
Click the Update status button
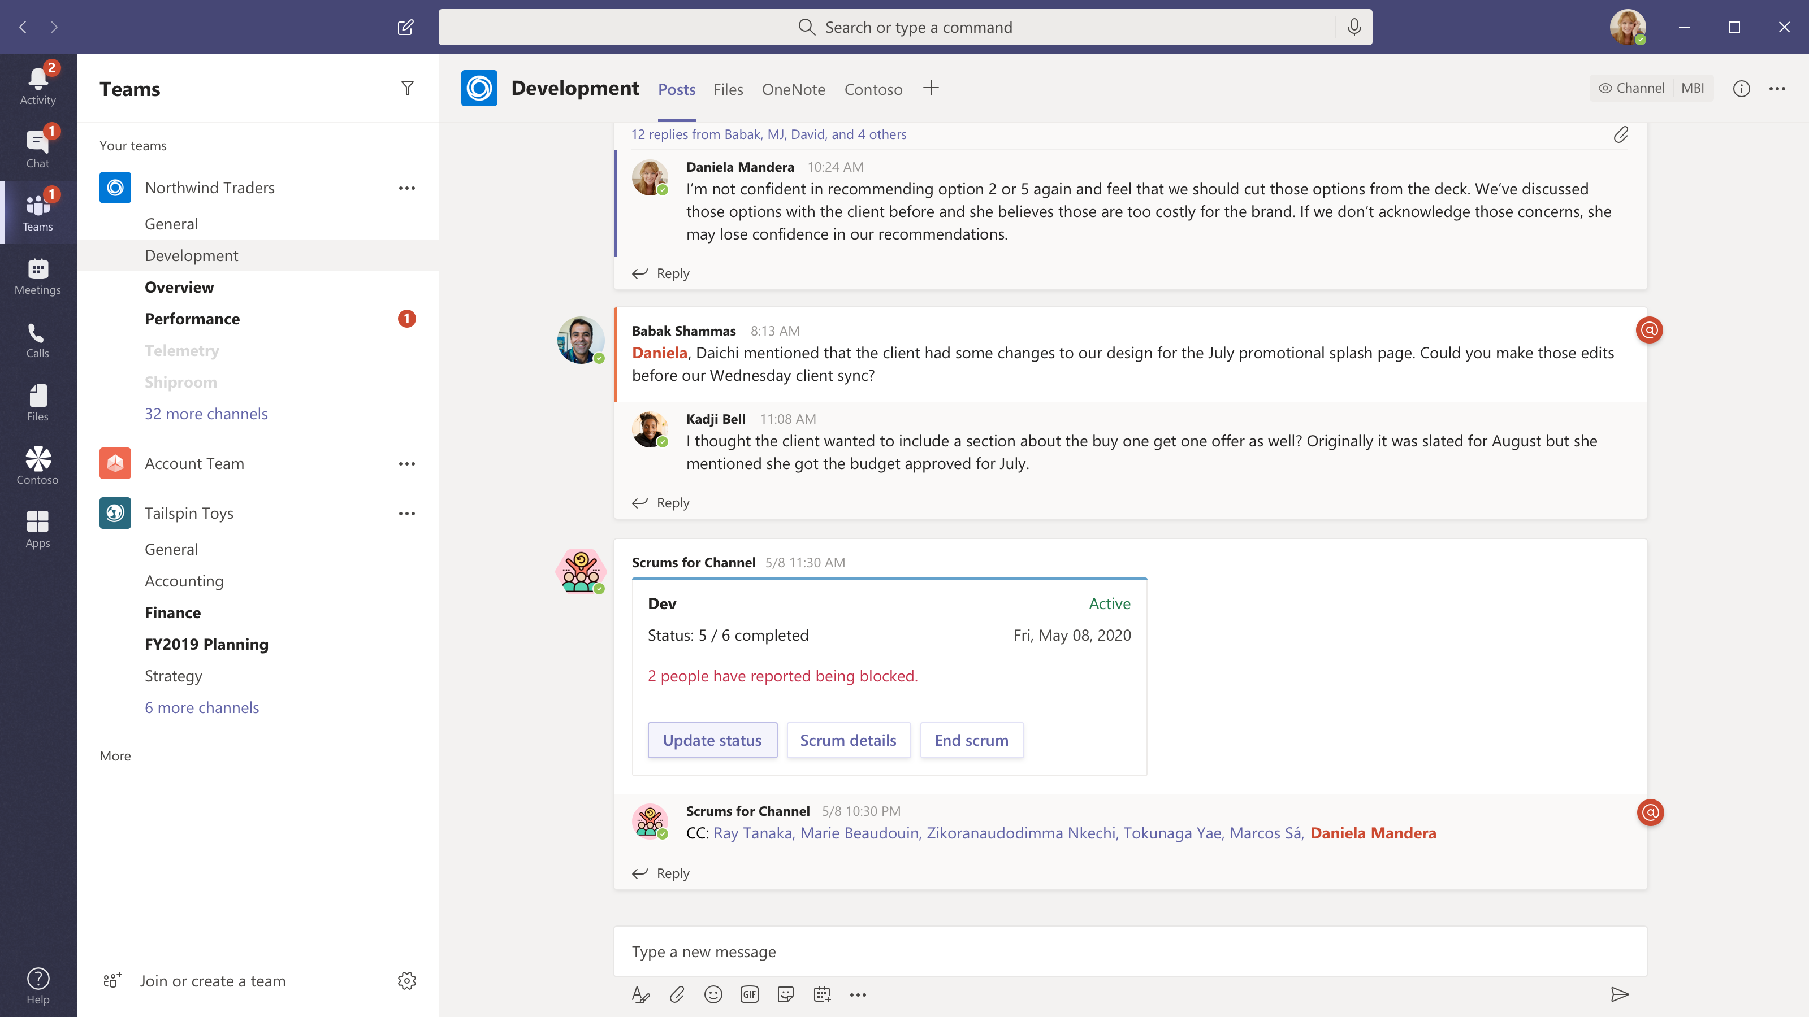pyautogui.click(x=712, y=740)
